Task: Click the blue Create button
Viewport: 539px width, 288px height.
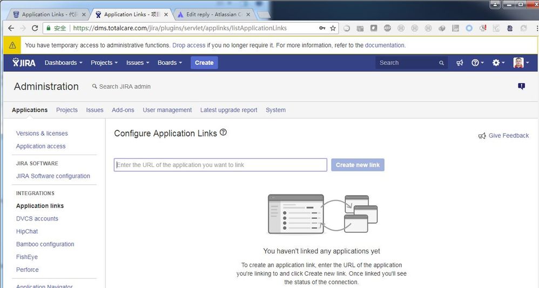Action: (204, 63)
